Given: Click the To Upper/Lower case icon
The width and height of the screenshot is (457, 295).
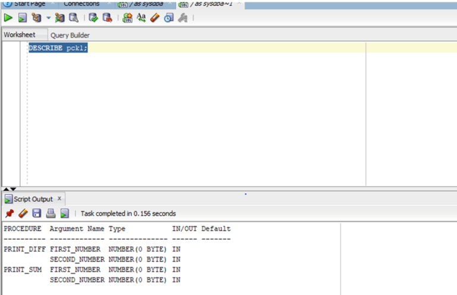Looking at the screenshot, I should click(x=142, y=17).
